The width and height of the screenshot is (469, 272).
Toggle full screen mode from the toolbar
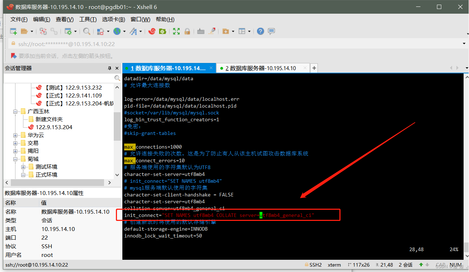tap(176, 31)
